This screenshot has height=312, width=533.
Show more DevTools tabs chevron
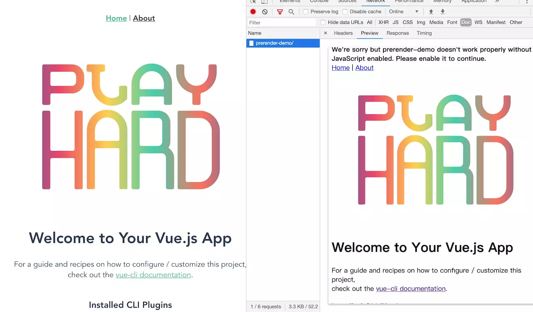tap(497, 2)
